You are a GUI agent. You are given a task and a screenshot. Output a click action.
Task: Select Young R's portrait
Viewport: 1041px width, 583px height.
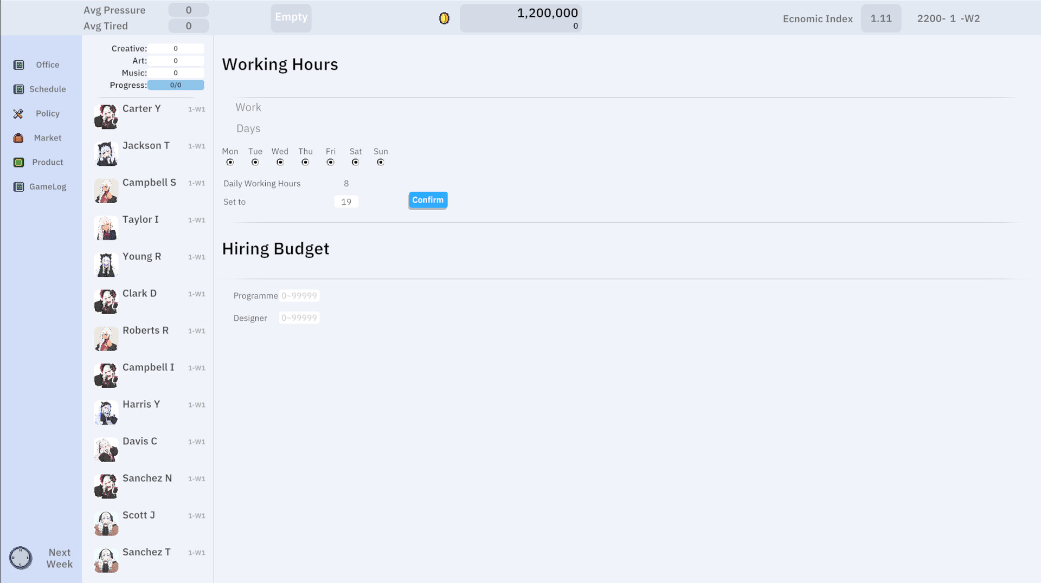point(106,264)
